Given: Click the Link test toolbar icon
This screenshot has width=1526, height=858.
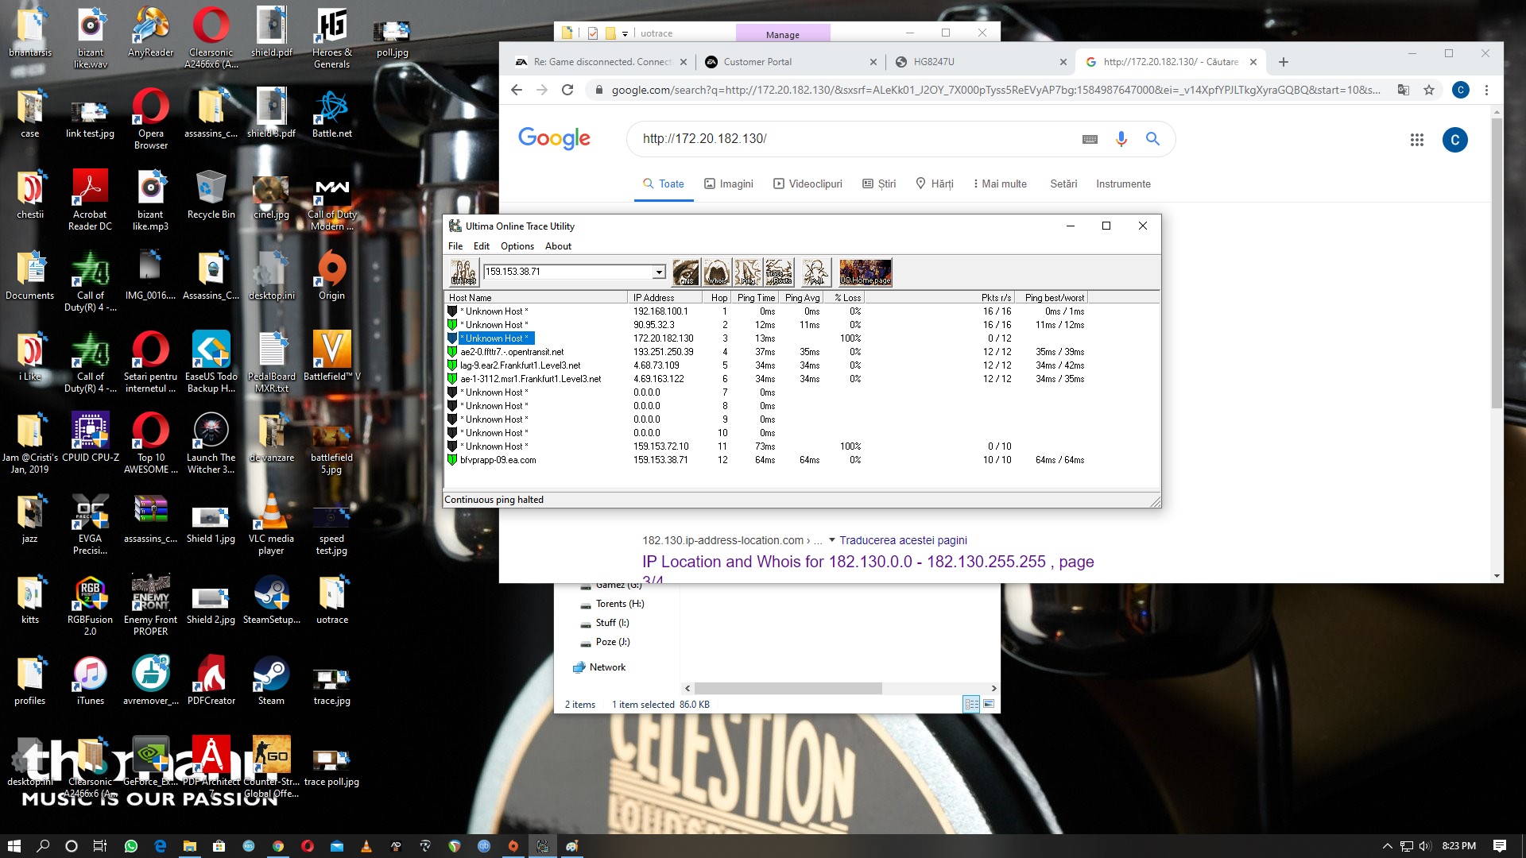Looking at the screenshot, I should click(x=463, y=272).
